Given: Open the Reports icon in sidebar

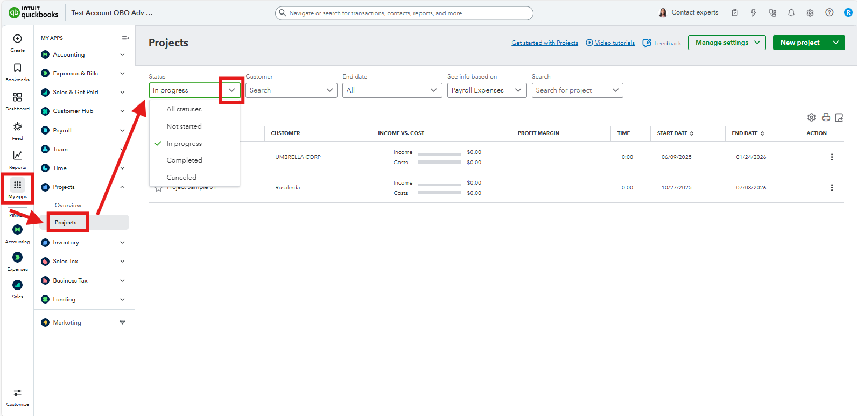Looking at the screenshot, I should pos(17,156).
